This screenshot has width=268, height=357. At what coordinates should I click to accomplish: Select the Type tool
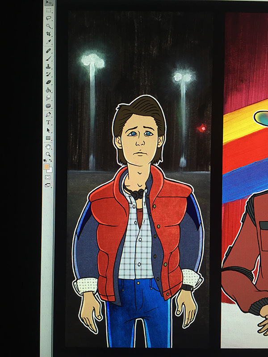48,122
